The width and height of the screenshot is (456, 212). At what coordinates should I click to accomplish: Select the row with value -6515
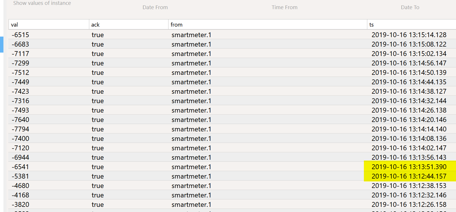(x=232, y=35)
